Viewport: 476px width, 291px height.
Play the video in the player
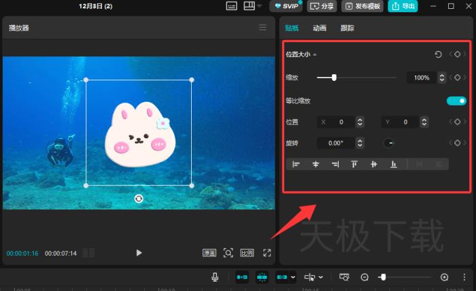point(139,253)
